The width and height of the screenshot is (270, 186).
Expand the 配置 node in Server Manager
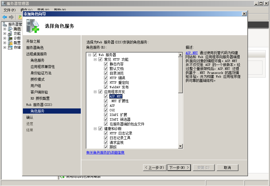click(x=5, y=43)
